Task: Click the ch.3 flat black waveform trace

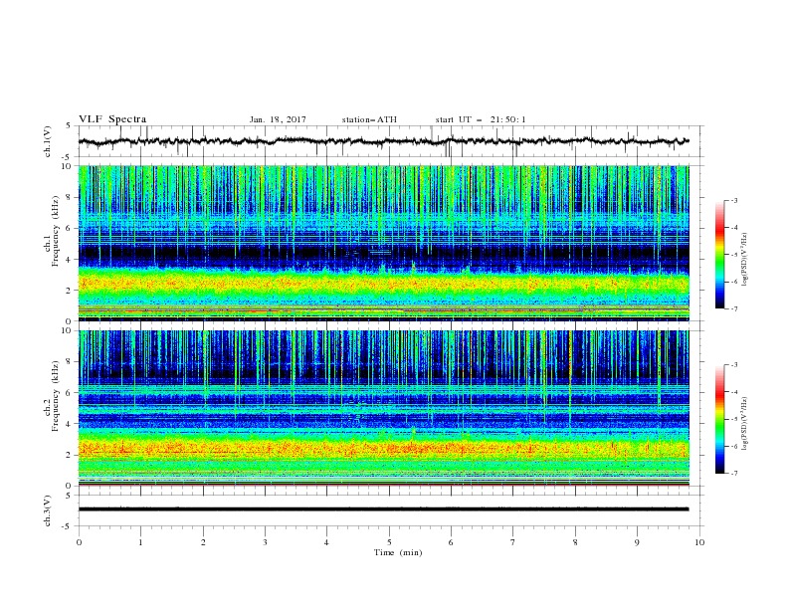Action: [383, 509]
